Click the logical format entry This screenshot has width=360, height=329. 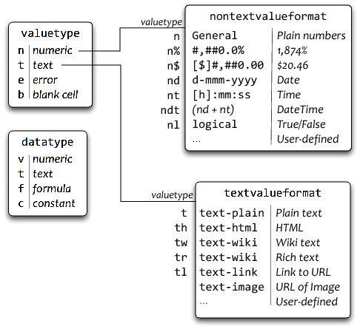click(x=215, y=124)
